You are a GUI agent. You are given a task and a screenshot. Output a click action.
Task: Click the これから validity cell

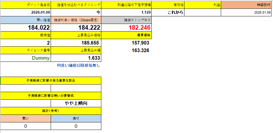coord(168,12)
